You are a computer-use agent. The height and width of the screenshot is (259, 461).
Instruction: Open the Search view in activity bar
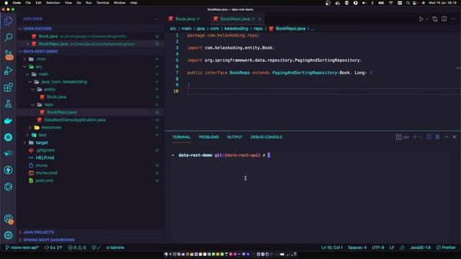[8, 37]
